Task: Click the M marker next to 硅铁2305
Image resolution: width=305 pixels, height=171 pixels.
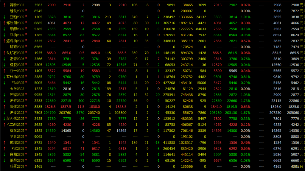Action: [26, 10]
